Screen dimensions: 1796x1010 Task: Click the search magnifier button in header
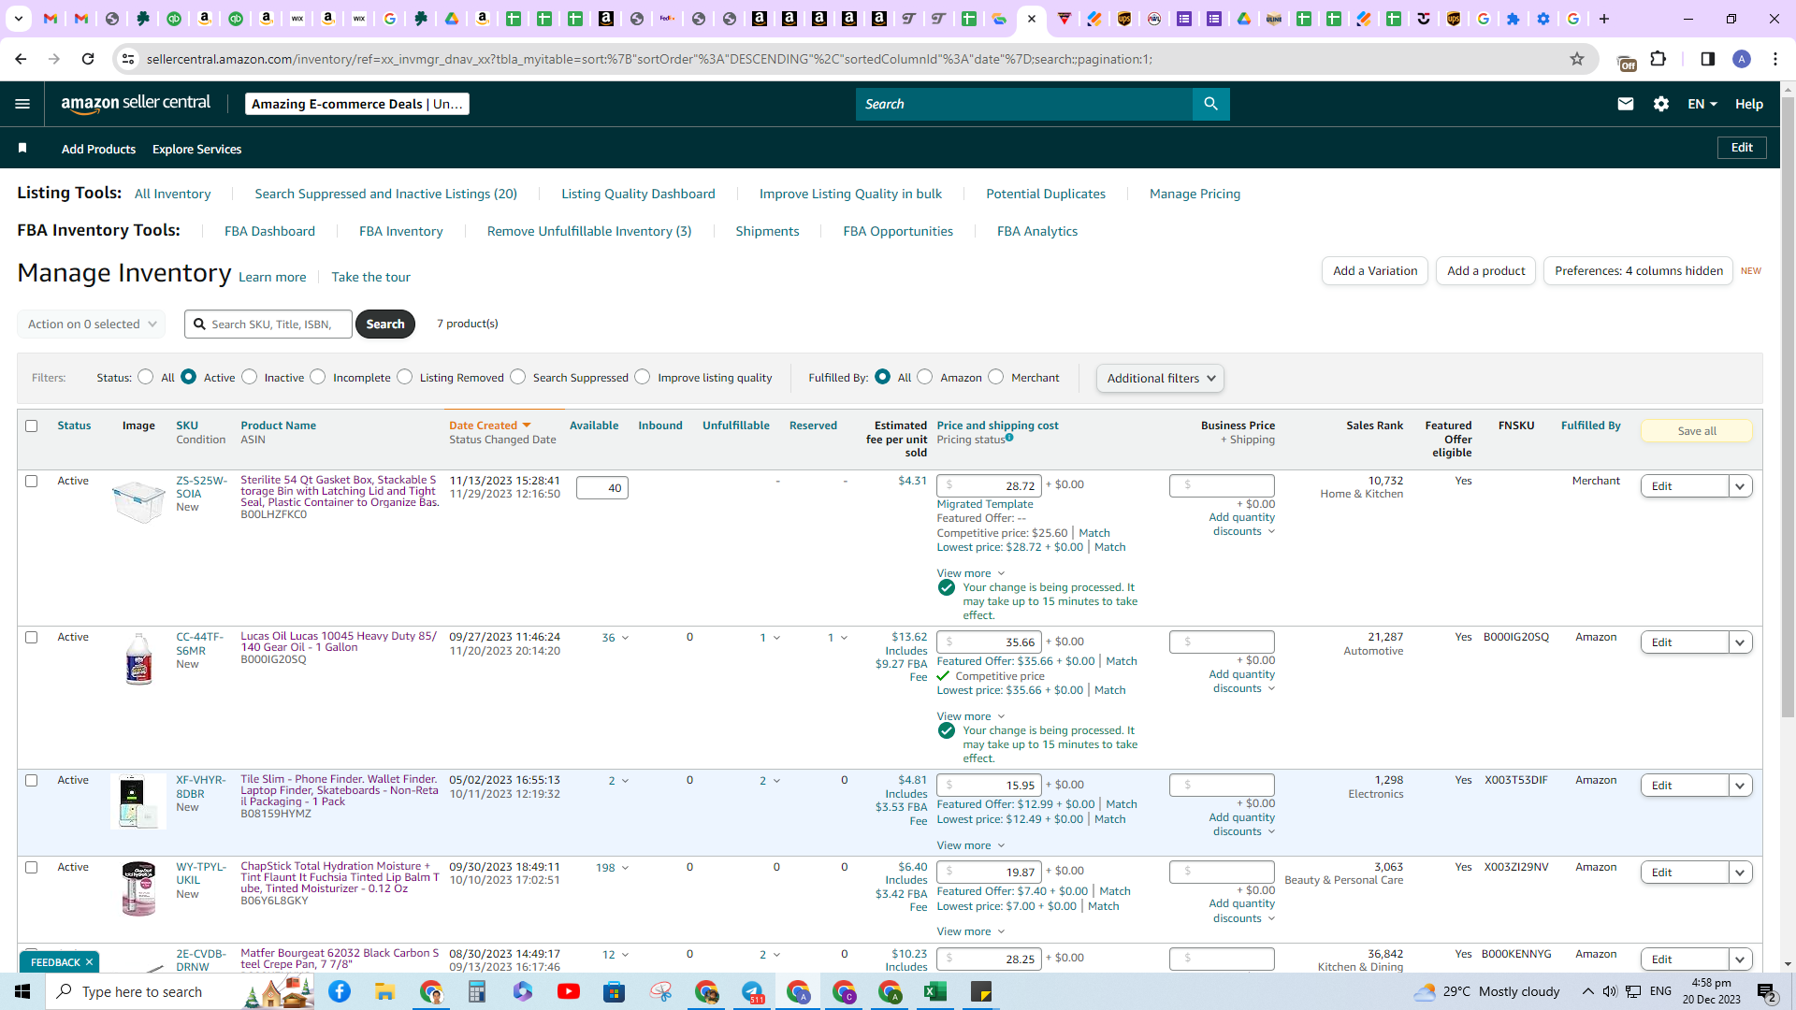click(1210, 104)
